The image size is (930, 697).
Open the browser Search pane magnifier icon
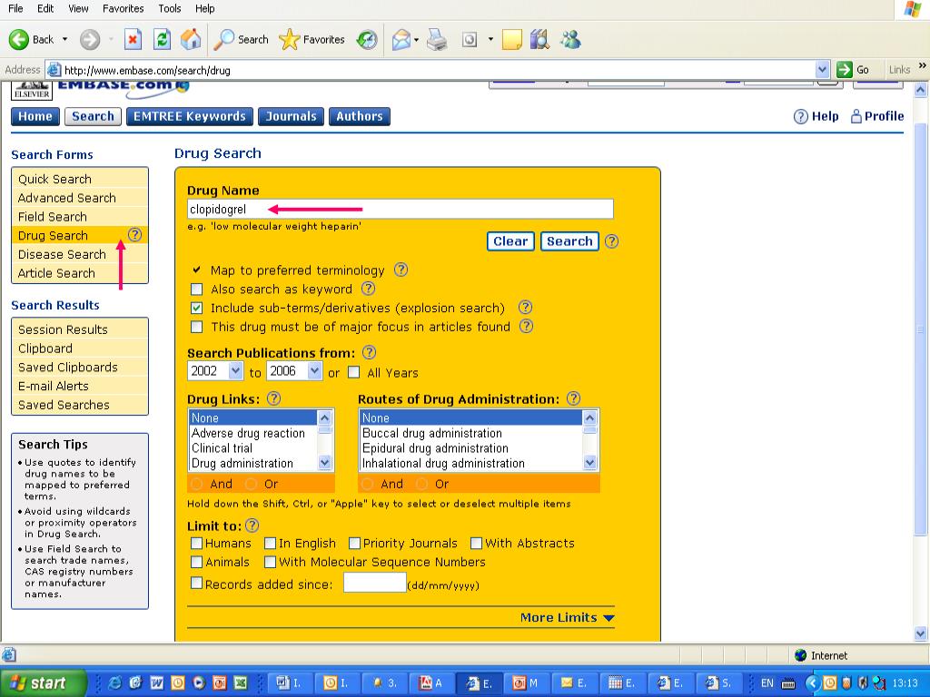click(224, 40)
